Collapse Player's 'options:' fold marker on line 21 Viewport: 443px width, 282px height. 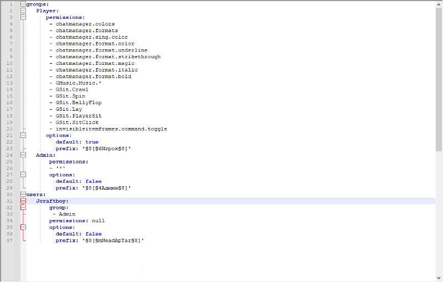23,136
